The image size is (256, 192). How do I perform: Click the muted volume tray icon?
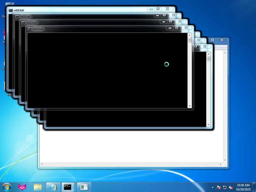(231, 187)
